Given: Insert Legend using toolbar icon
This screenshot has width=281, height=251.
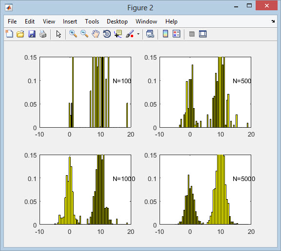Looking at the screenshot, I should [x=176, y=34].
